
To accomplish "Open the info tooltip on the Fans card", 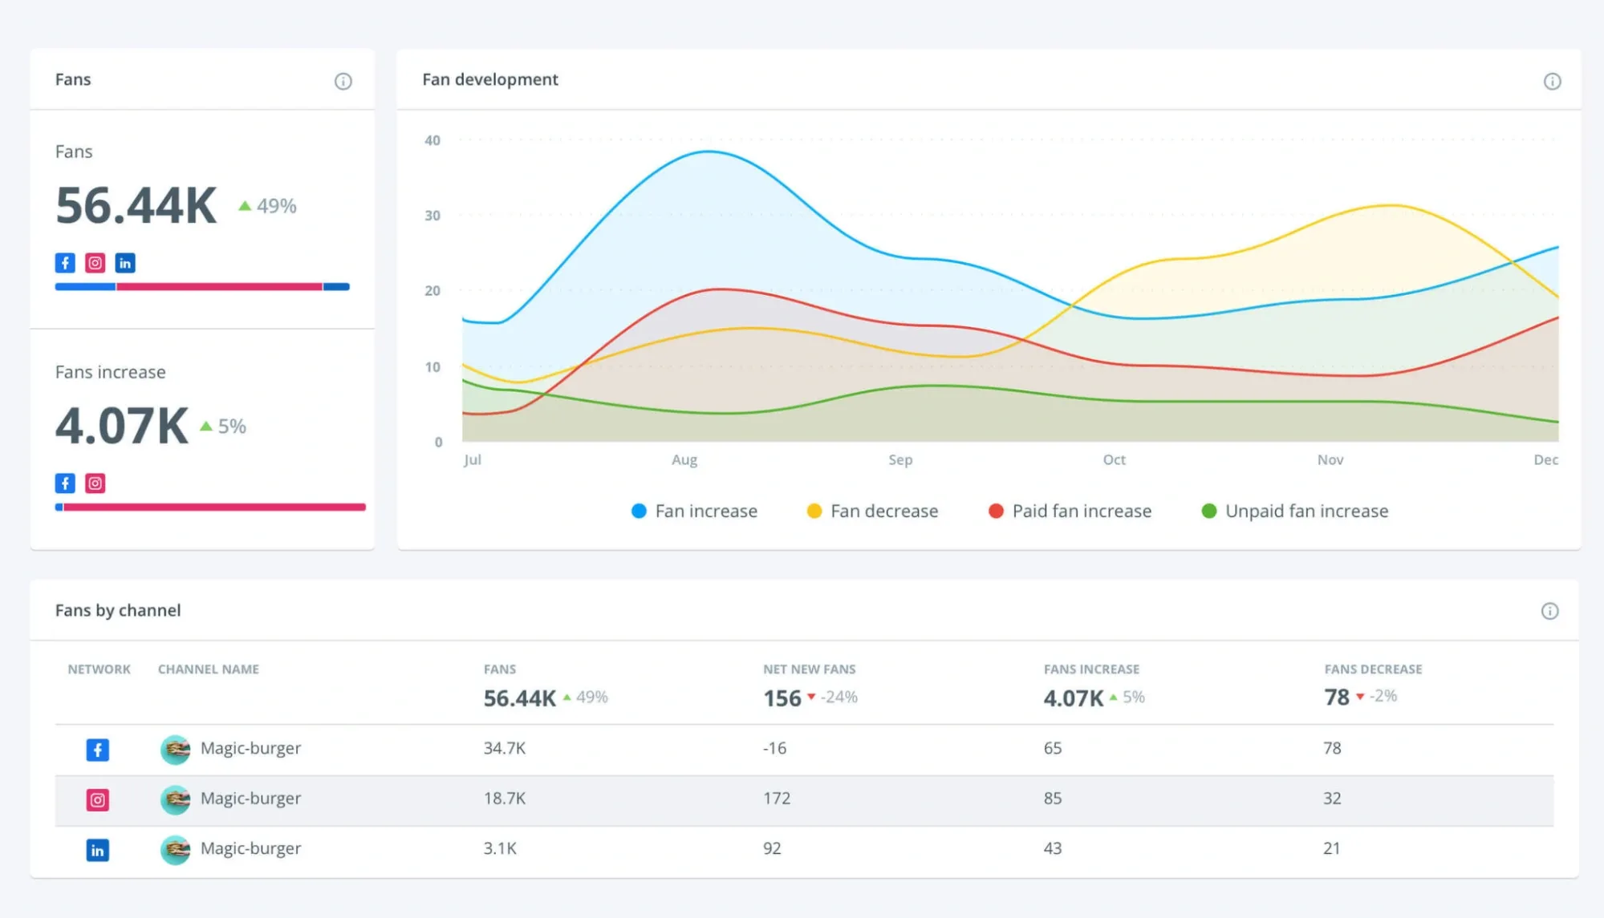I will [x=343, y=80].
